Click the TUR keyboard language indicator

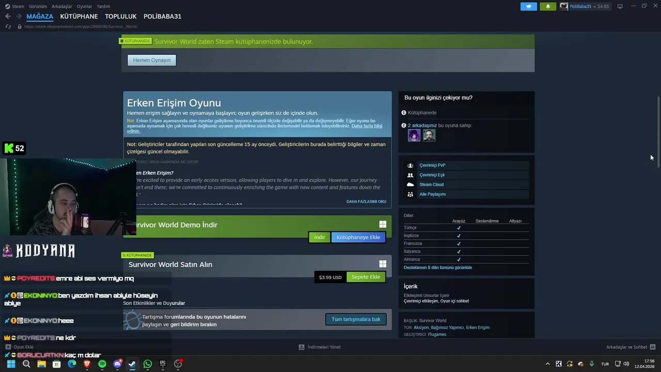click(605, 364)
